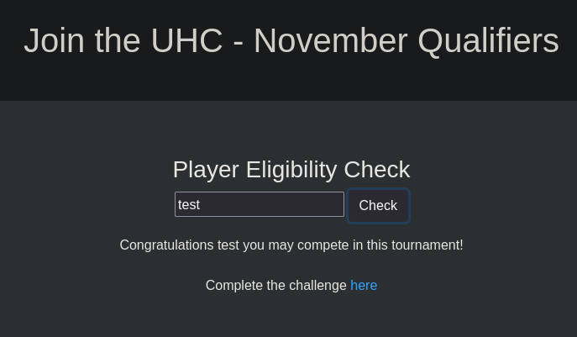Click the Check button

pos(378,206)
